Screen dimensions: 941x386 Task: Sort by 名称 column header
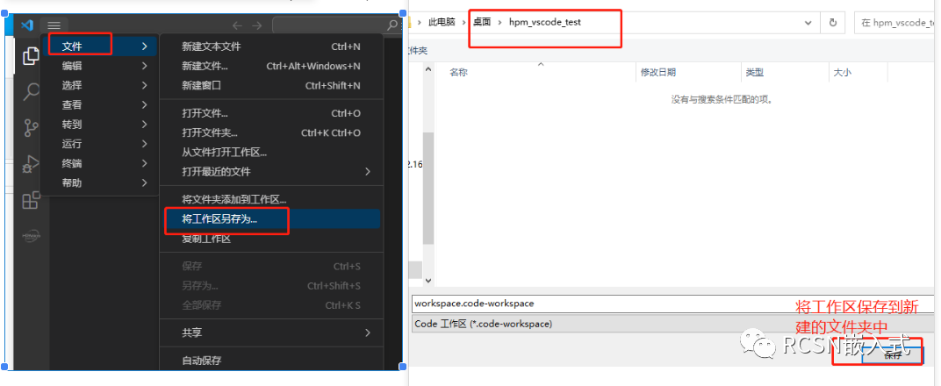(x=458, y=73)
